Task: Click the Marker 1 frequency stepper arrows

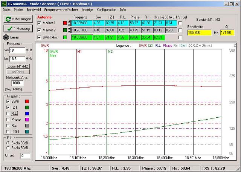Action: [69, 23]
